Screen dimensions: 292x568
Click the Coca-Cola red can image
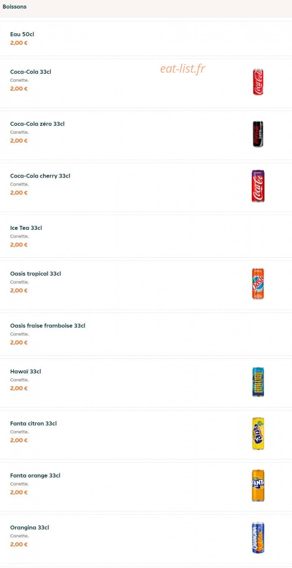[258, 82]
